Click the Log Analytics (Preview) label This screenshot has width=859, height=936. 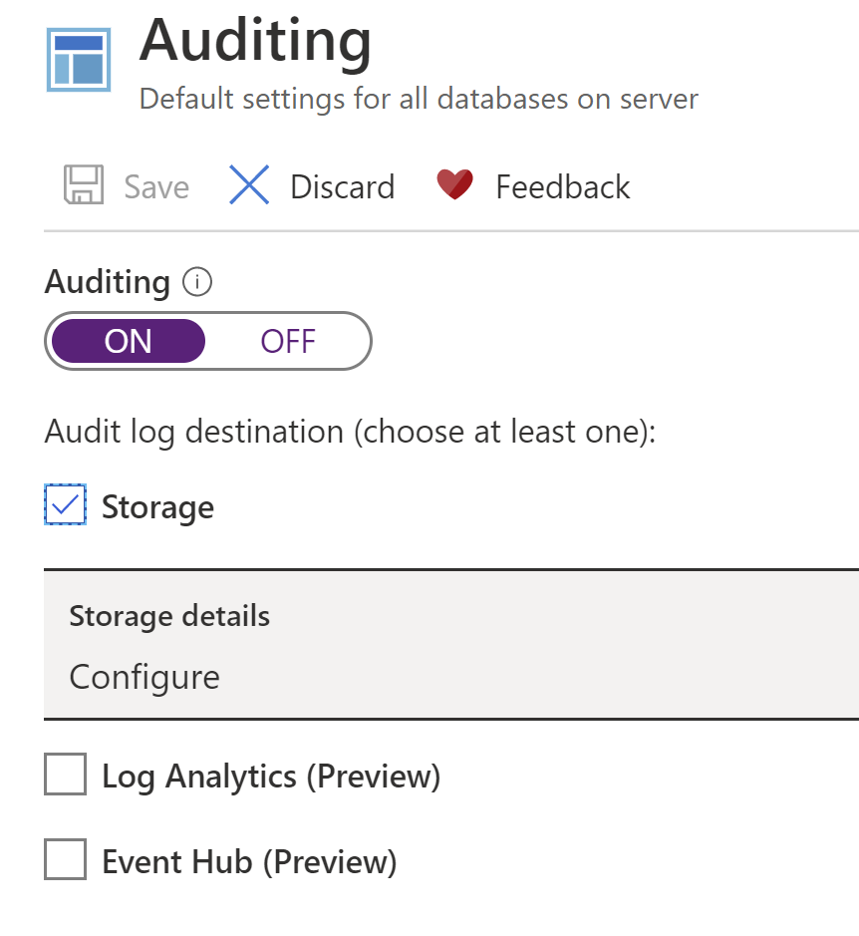(x=271, y=777)
